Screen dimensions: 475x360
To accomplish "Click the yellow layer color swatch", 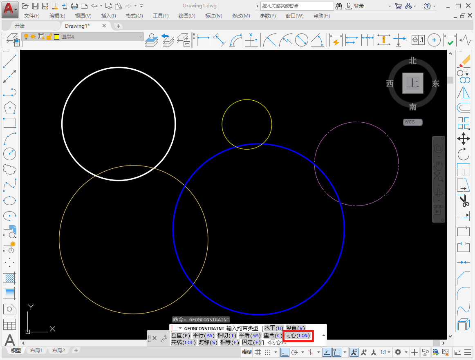I will pyautogui.click(x=56, y=37).
